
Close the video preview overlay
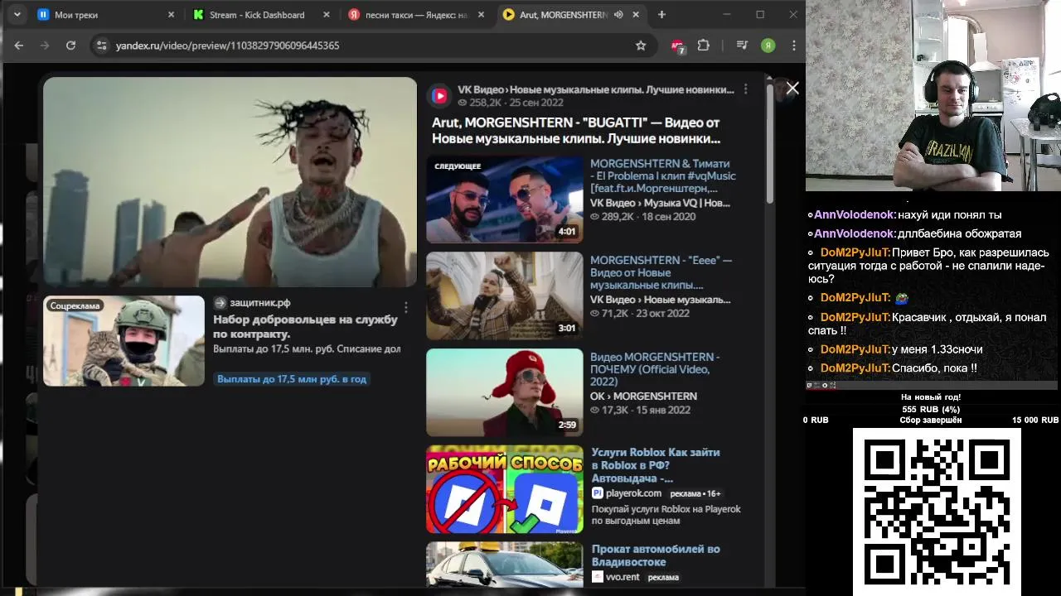[792, 89]
